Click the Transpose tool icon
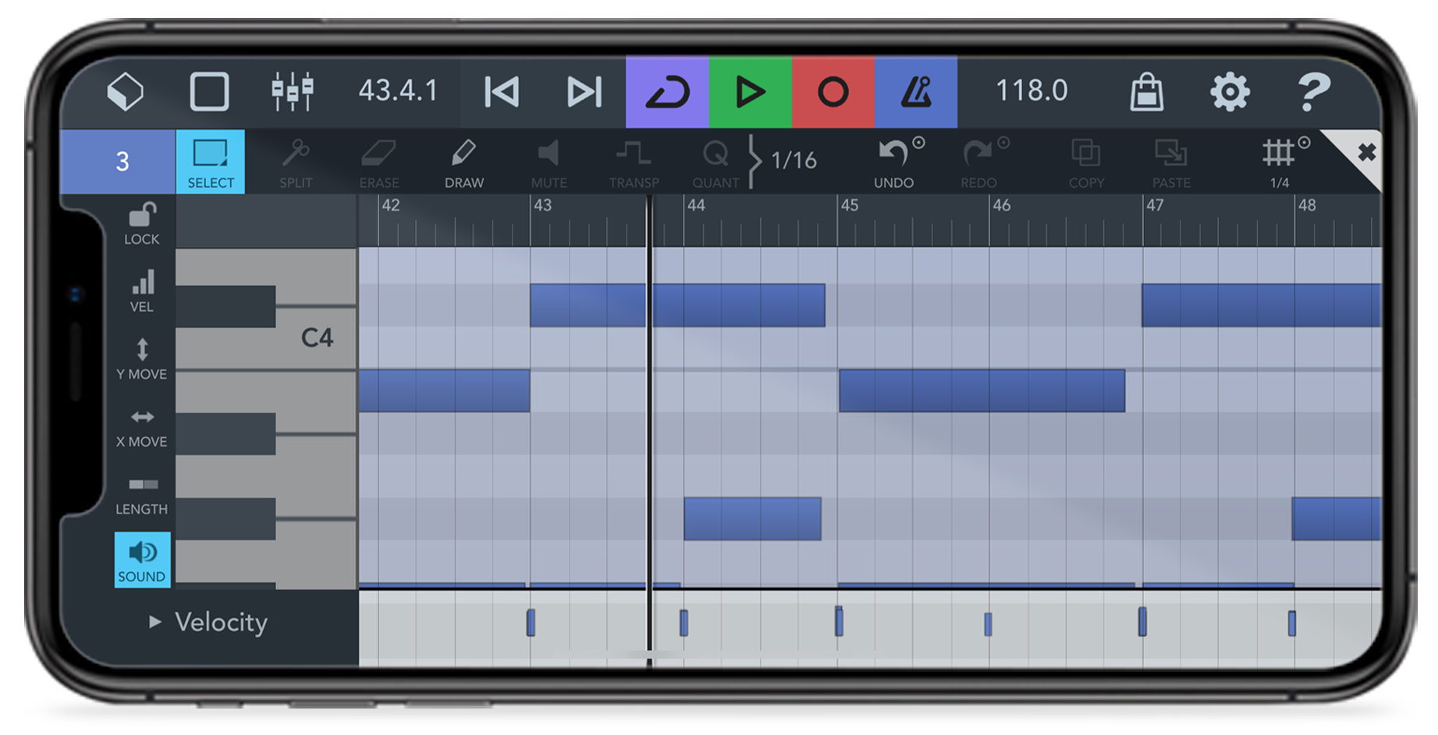This screenshot has width=1438, height=735. point(634,162)
